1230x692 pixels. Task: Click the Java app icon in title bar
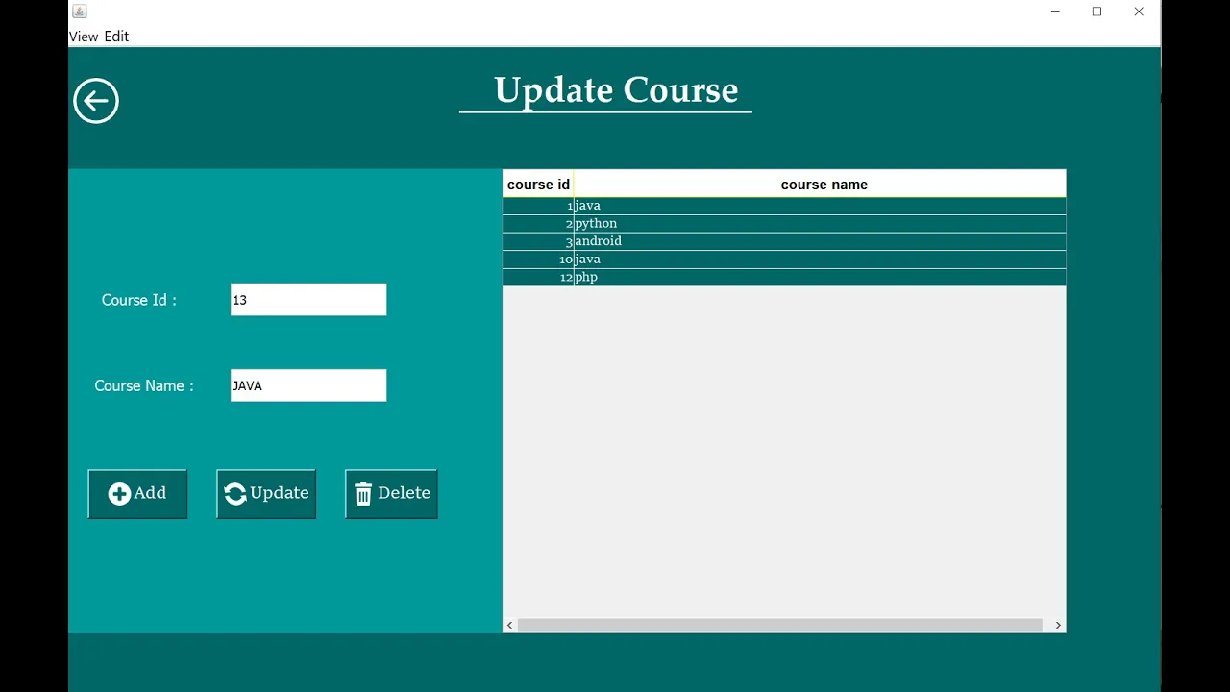tap(80, 12)
